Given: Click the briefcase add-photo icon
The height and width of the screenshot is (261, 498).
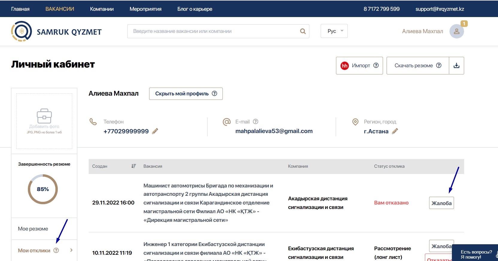Looking at the screenshot, I should pos(44,116).
